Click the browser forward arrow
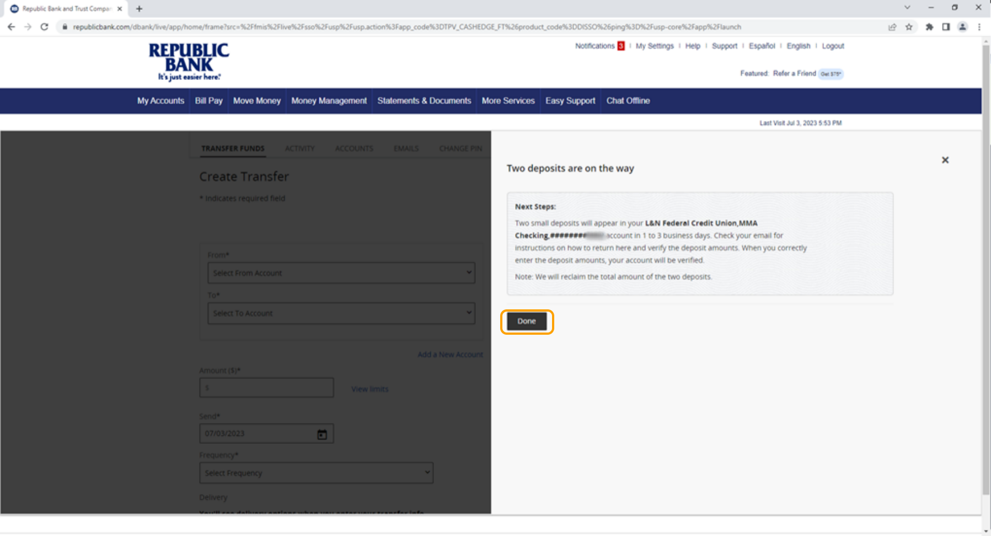This screenshot has height=536, width=991. pos(28,26)
